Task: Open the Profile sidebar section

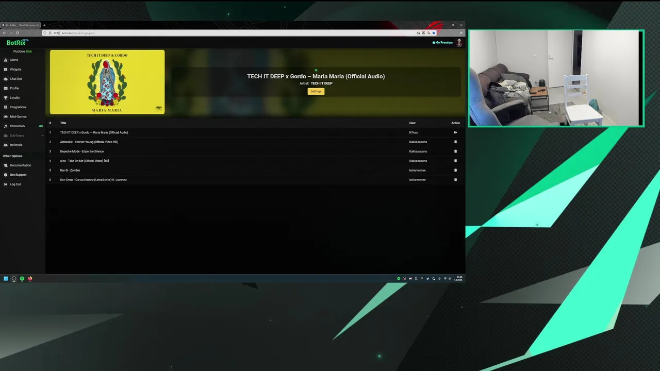Action: pos(14,88)
